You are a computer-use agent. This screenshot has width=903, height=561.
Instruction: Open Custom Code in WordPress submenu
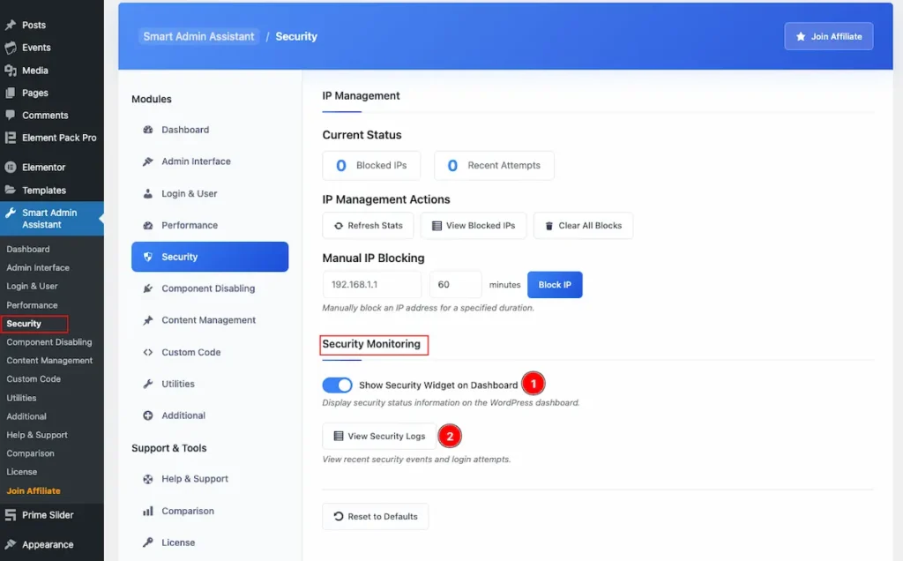(x=34, y=379)
